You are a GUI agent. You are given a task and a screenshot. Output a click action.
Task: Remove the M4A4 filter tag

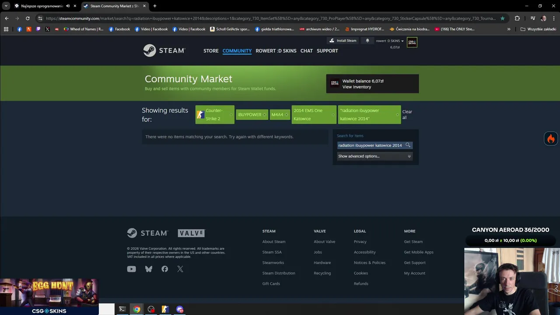click(x=287, y=115)
